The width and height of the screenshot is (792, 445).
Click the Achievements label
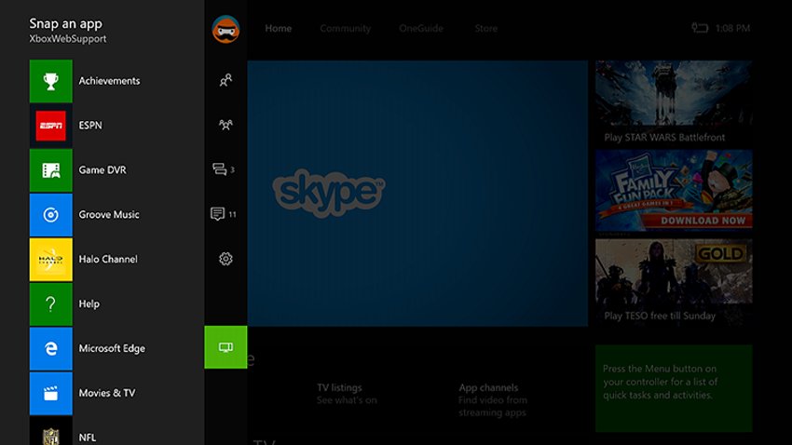[109, 81]
